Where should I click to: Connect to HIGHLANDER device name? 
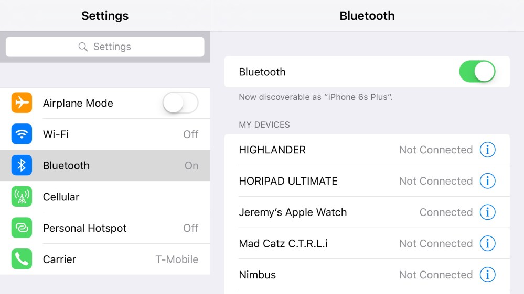tap(272, 150)
